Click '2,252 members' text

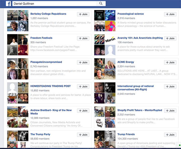tap(126, 115)
